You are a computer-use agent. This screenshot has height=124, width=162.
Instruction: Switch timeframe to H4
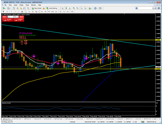click(61, 12)
